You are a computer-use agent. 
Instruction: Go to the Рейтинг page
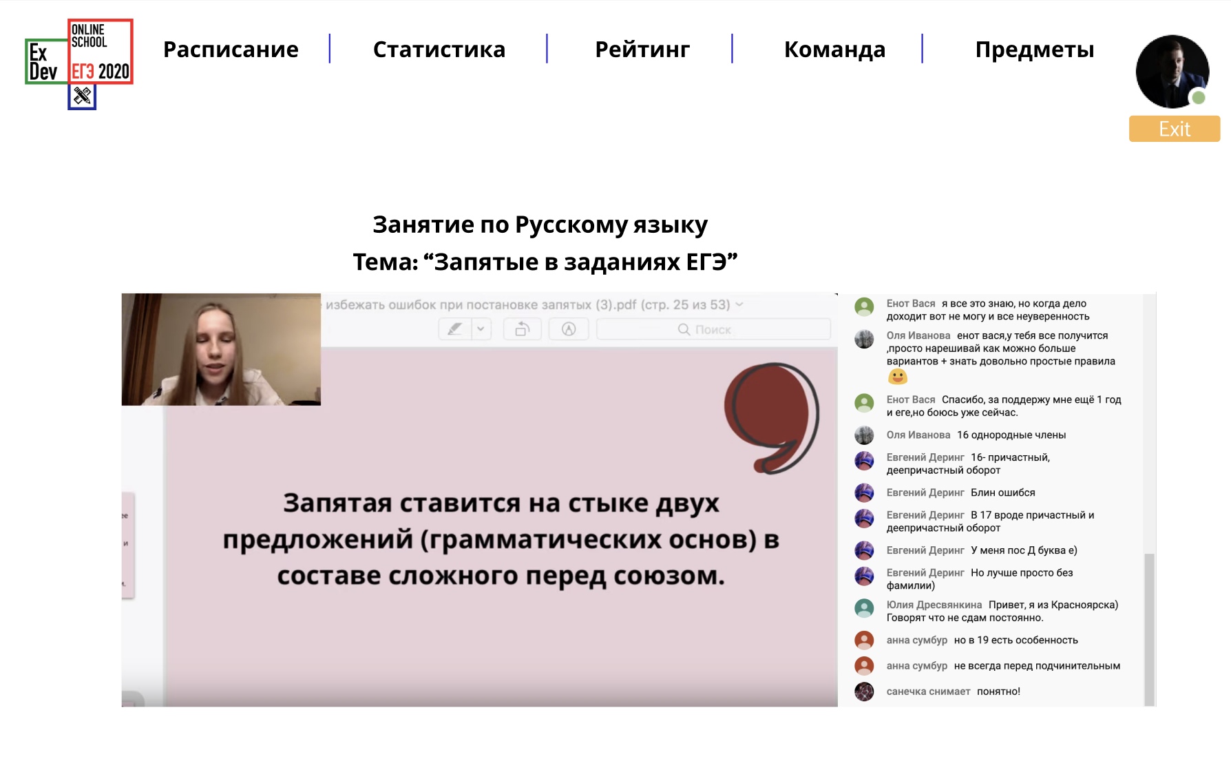pos(642,50)
